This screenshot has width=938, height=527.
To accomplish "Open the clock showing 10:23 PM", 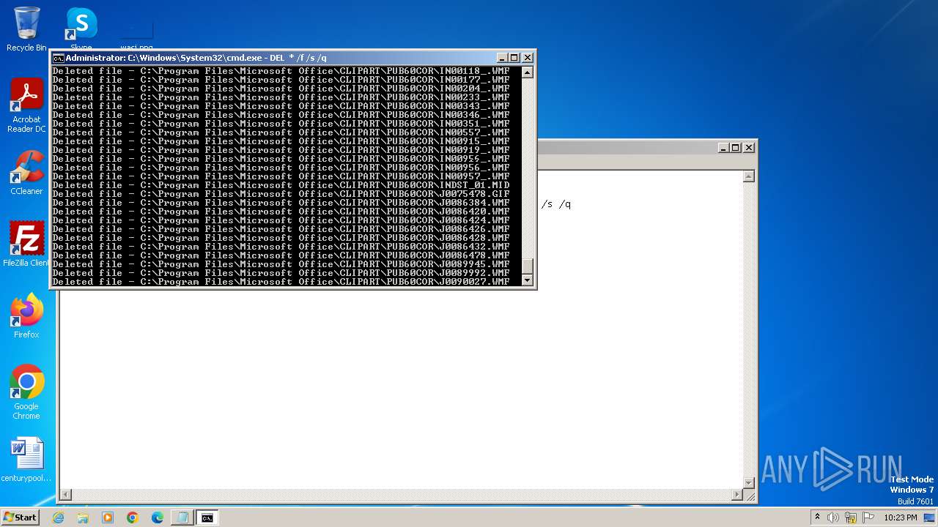I will point(901,517).
